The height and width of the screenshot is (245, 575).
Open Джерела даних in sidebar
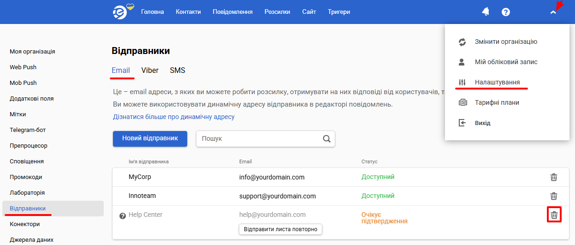[x=31, y=240]
